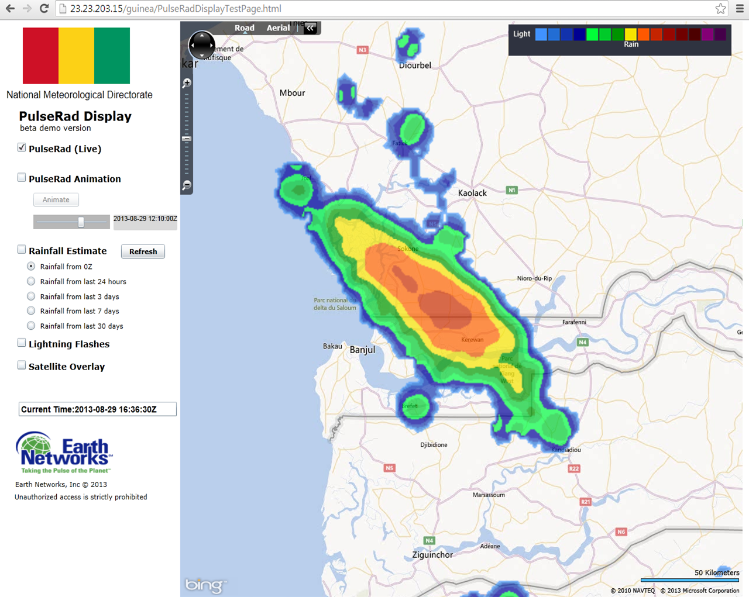Enable the Rainfall Estimate checkbox
749x597 pixels.
click(x=22, y=249)
